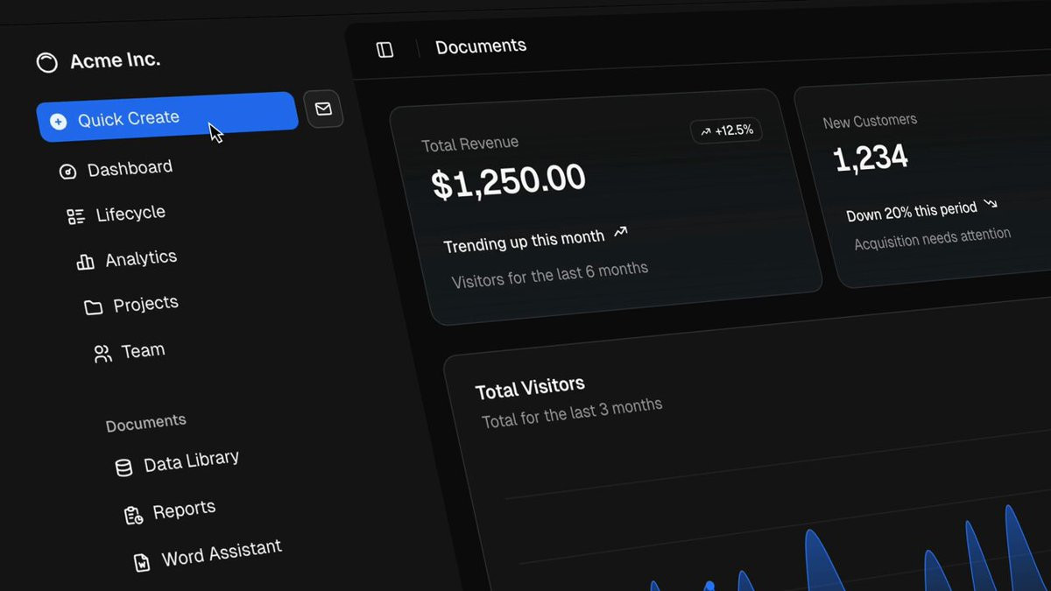Click 'Acquisition needs attention' text
Screen dimensions: 1051x591
point(933,239)
